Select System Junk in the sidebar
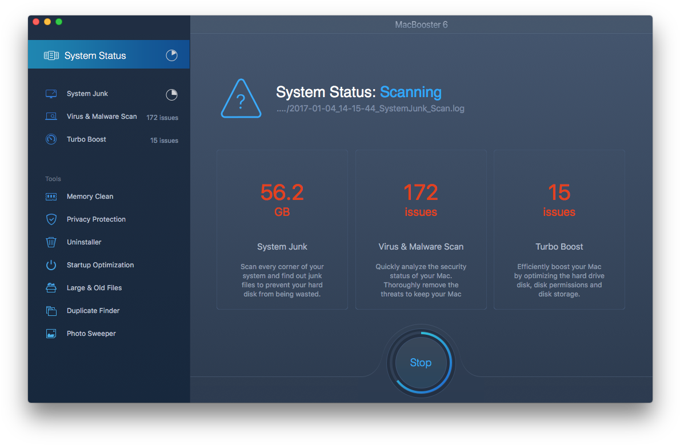This screenshot has width=680, height=445. pyautogui.click(x=109, y=94)
